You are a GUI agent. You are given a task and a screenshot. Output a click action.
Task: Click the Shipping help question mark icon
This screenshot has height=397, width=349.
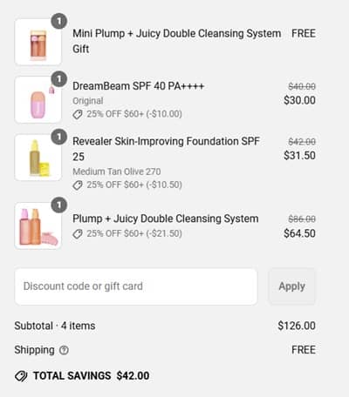point(64,350)
